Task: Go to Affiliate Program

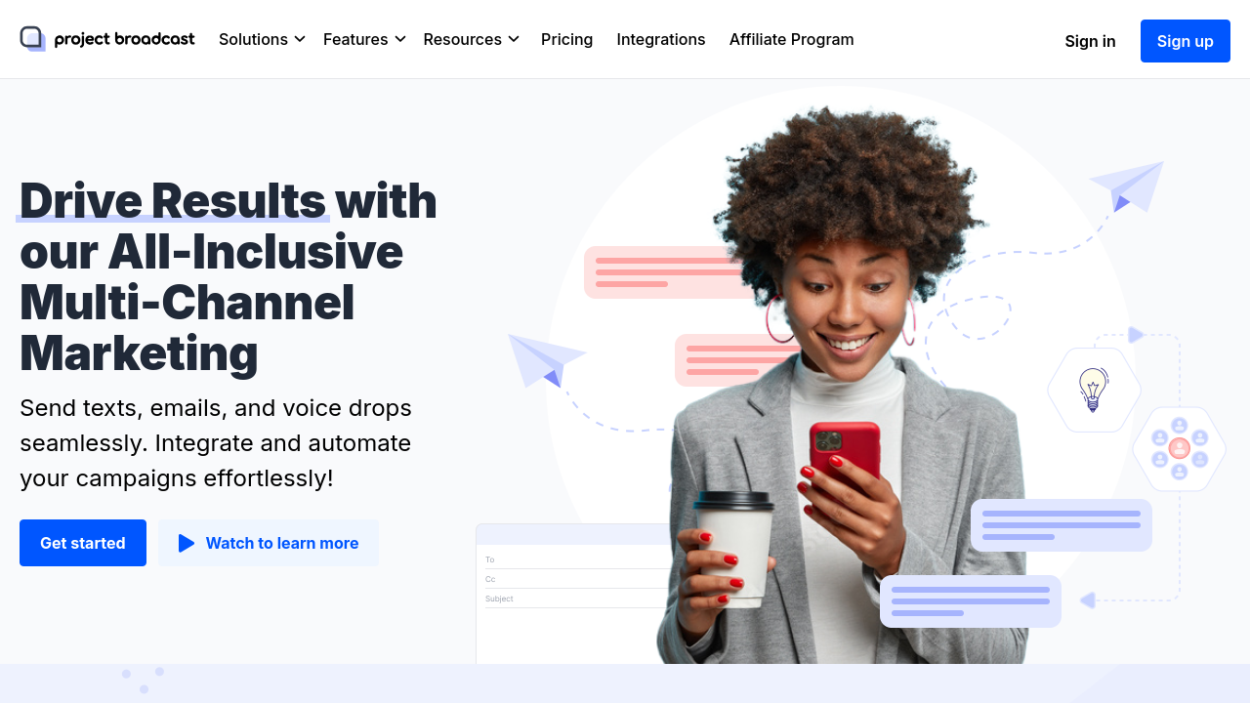Action: [792, 39]
